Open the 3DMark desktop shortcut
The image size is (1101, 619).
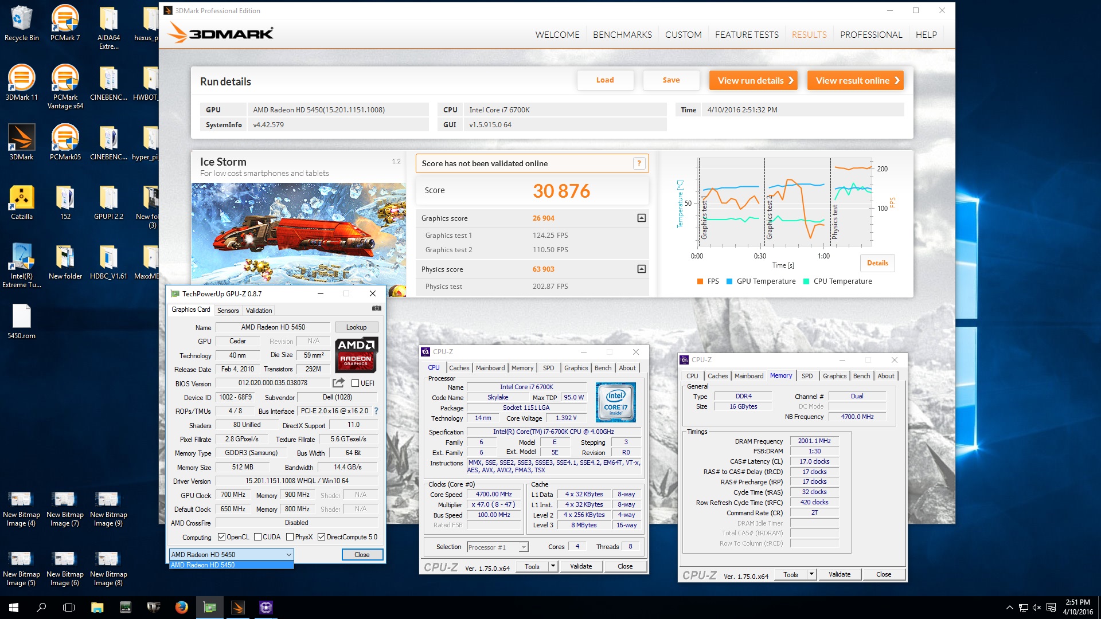coord(21,142)
